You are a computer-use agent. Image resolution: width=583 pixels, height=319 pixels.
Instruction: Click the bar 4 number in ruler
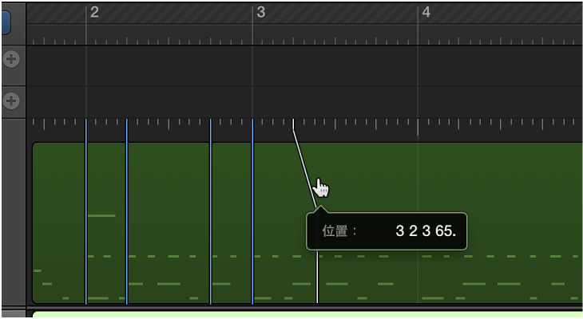click(426, 12)
